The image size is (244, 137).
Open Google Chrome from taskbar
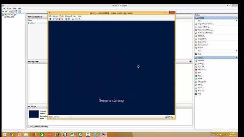(11, 134)
